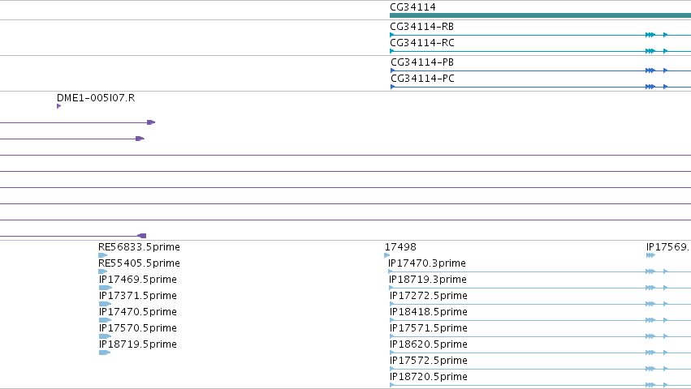Click the IP17569 triple-arrow feature
This screenshot has width=691, height=389.
[651, 255]
